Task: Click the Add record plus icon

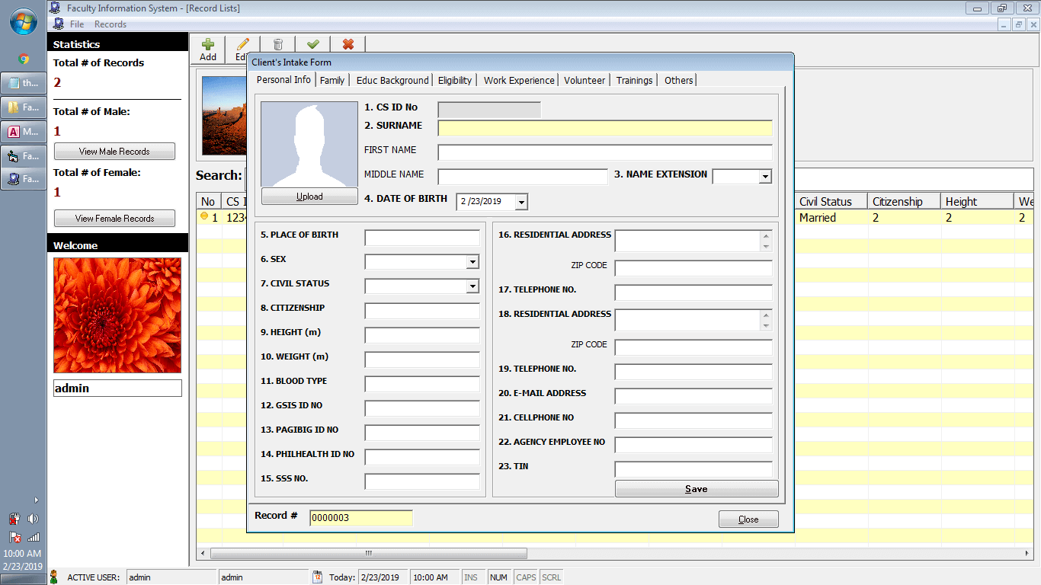Action: coord(207,43)
